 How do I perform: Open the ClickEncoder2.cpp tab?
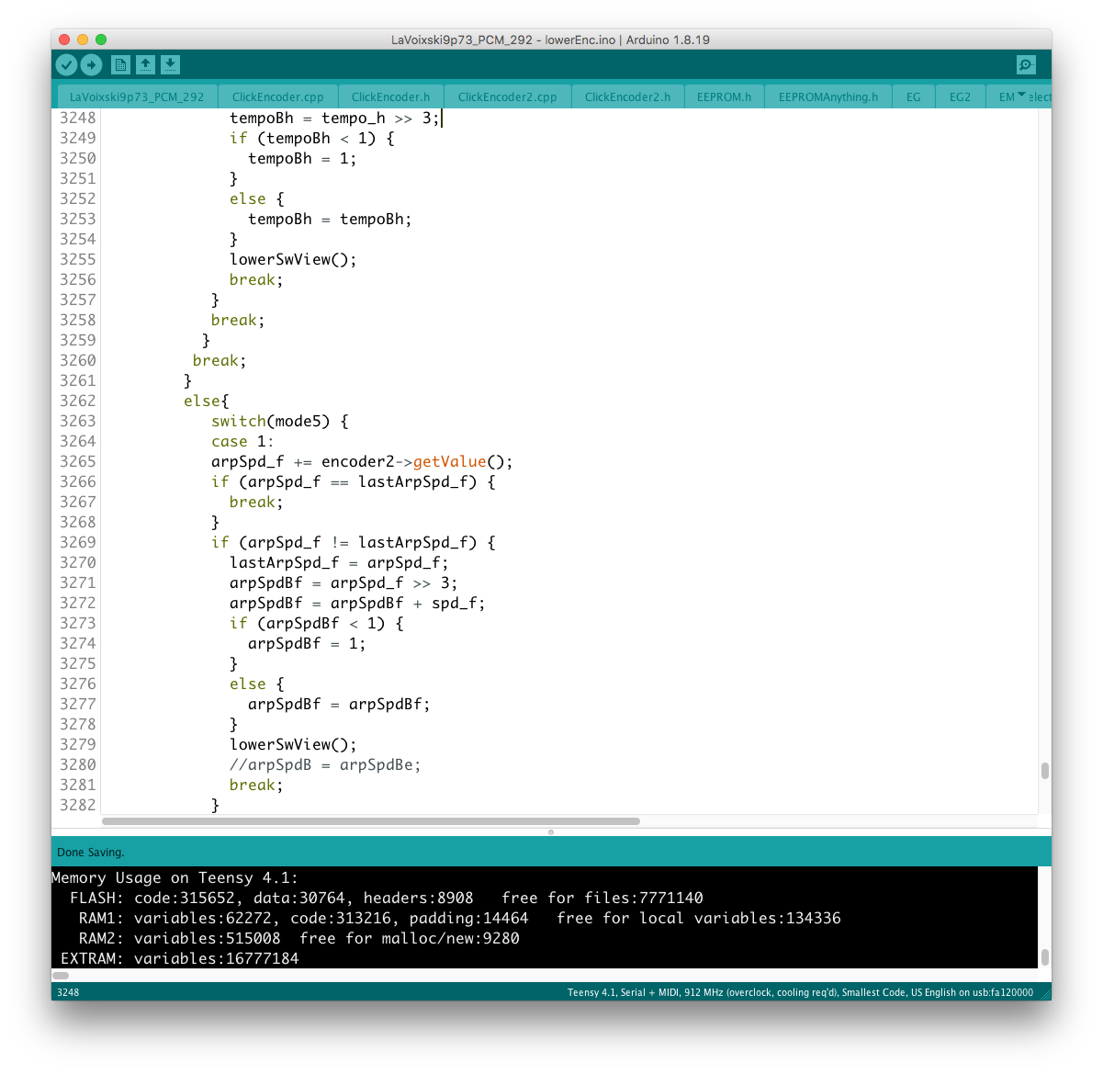point(507,96)
